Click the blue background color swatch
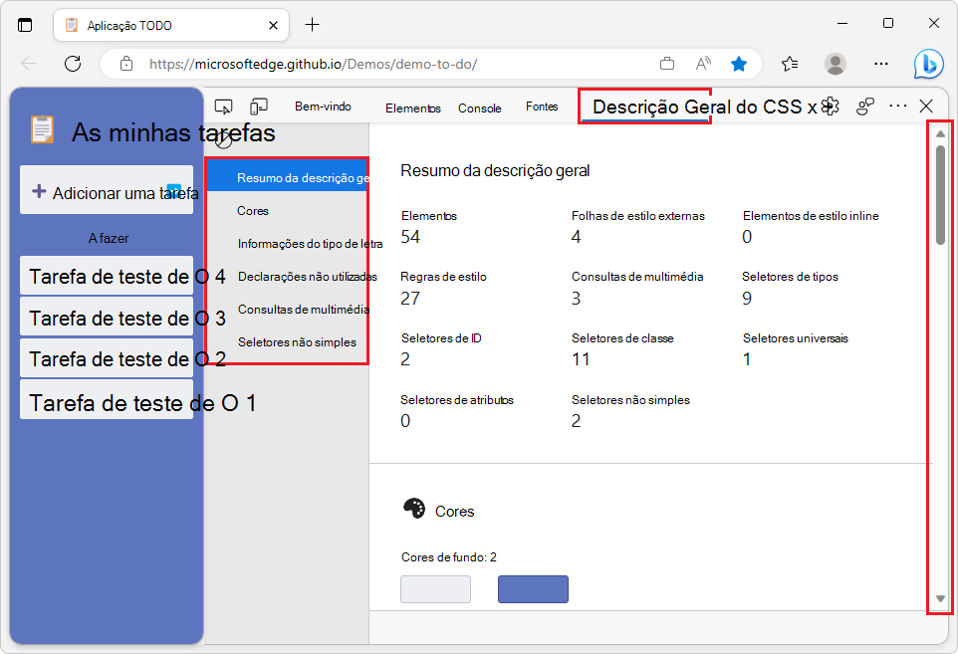This screenshot has height=654, width=958. pyautogui.click(x=533, y=589)
